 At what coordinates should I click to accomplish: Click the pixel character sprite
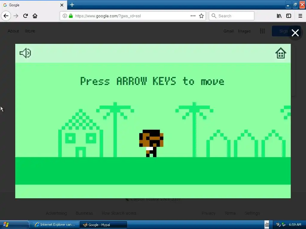151,143
